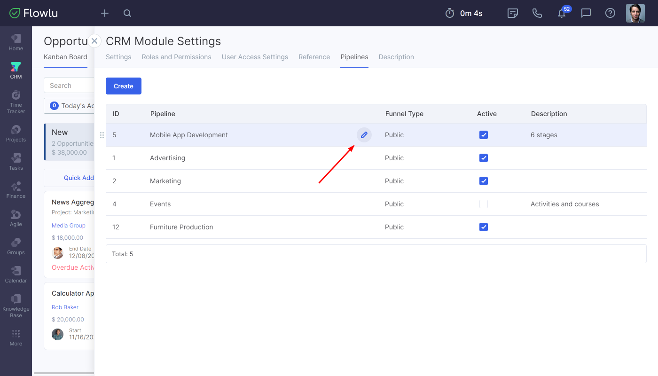The image size is (658, 376).
Task: Open the Rob Baker link
Action: (x=65, y=307)
